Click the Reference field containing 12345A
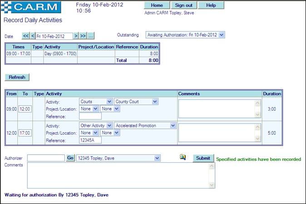This screenshot has width=306, height=204. 90,141
